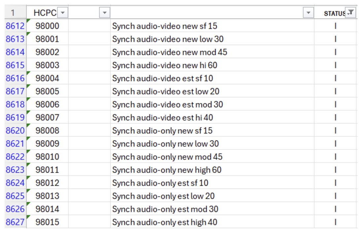Select empty second-column cell in row 8612
This screenshot has height=235, width=363.
[x=89, y=26]
